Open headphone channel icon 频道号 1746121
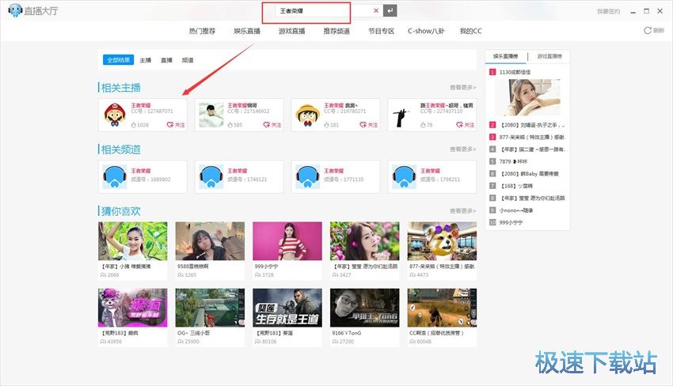 pos(211,176)
